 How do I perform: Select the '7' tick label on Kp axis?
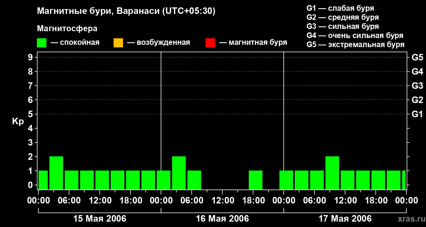[31, 86]
